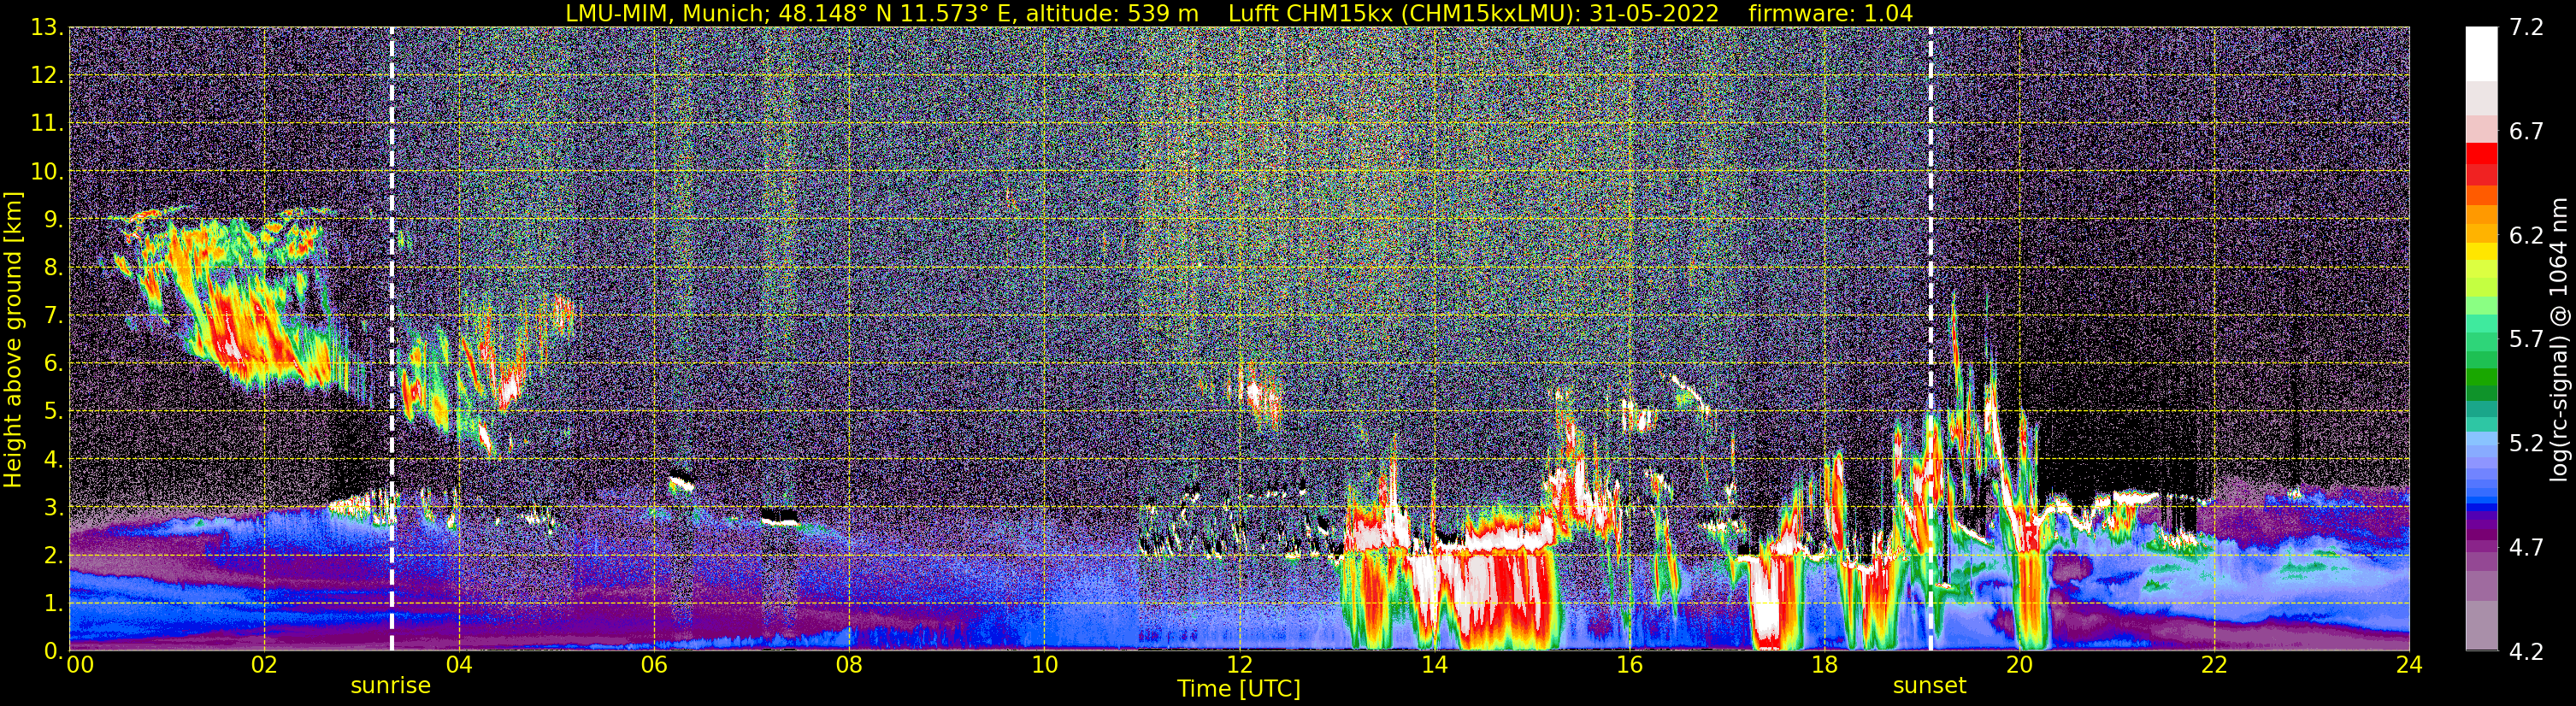The height and width of the screenshot is (706, 2576).
Task: Click the x-axis tick label '20'
Action: [x=2019, y=666]
